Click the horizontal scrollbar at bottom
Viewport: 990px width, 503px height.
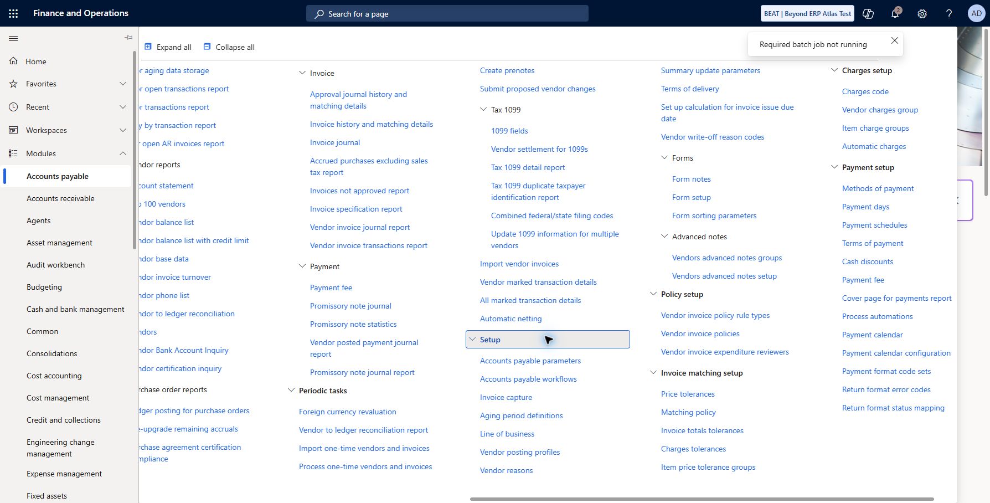702,499
